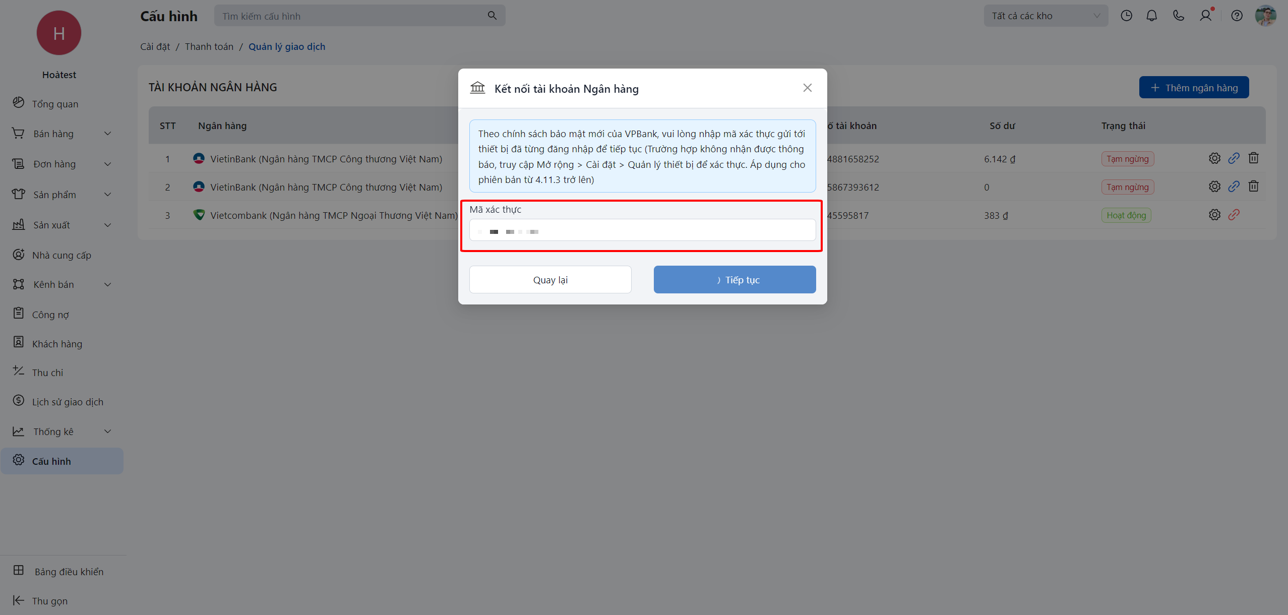Open the help question mark icon
The image size is (1288, 615).
click(x=1237, y=16)
